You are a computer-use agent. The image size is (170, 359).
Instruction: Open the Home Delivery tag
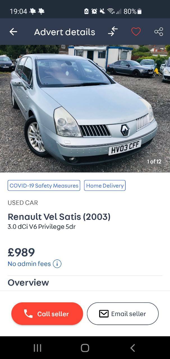click(x=105, y=185)
